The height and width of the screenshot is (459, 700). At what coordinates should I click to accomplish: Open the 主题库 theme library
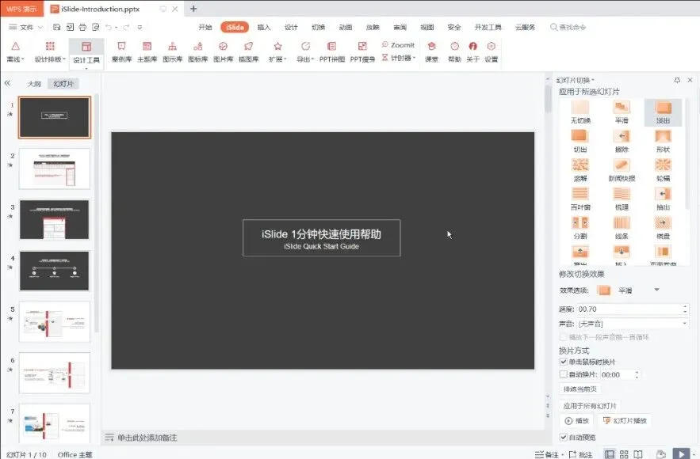point(147,51)
